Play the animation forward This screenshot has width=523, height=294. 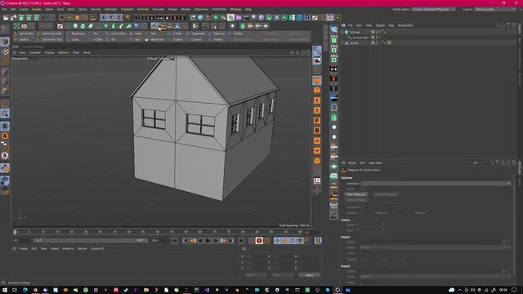click(x=208, y=241)
